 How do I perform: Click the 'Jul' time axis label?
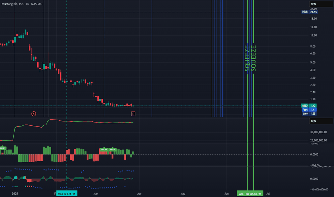(x=268, y=193)
